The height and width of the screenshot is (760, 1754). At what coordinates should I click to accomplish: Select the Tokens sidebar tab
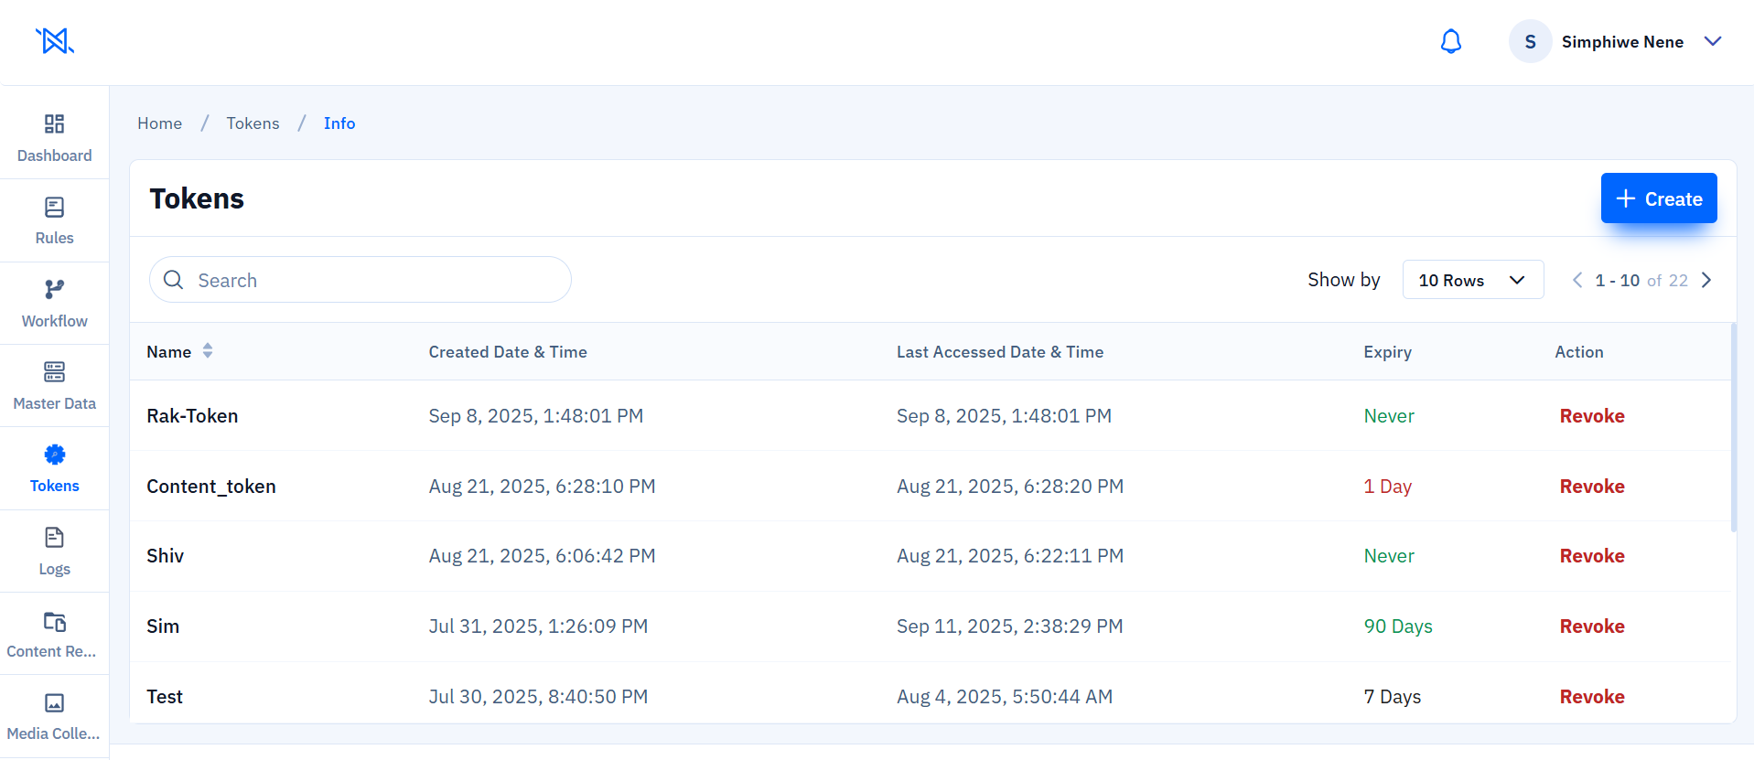point(54,468)
